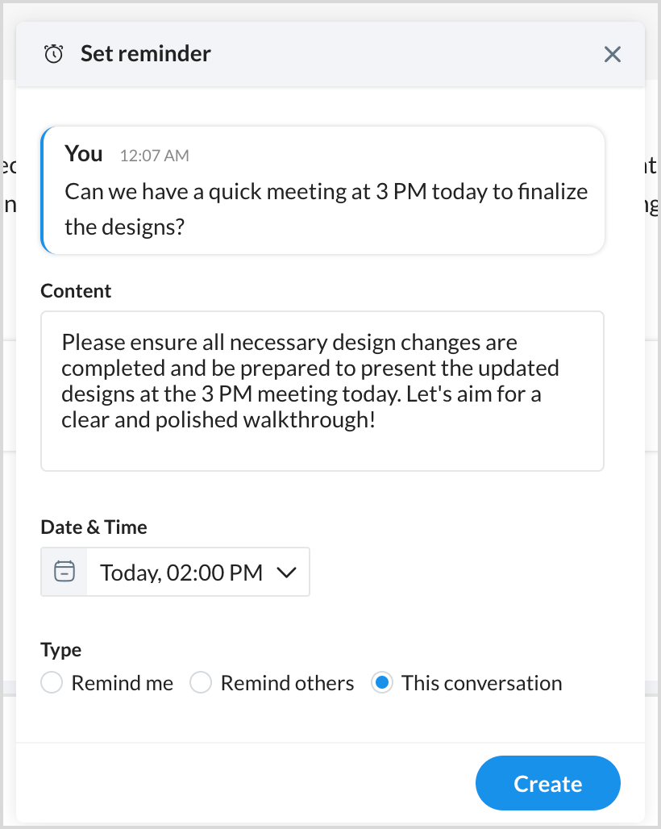Click the quoted message text about 3 PM meeting

[x=326, y=209]
